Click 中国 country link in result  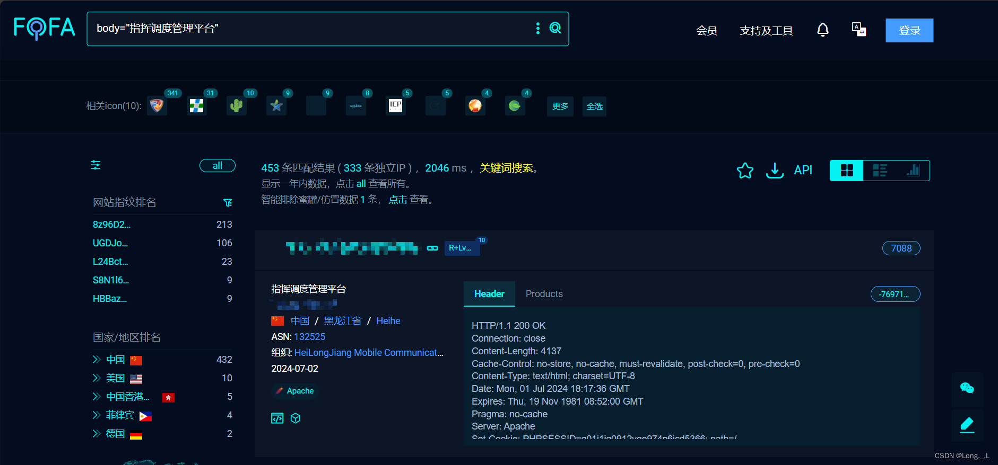click(x=300, y=321)
